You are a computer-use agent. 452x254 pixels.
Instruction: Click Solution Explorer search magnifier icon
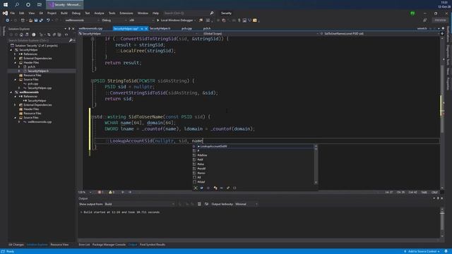[71, 40]
